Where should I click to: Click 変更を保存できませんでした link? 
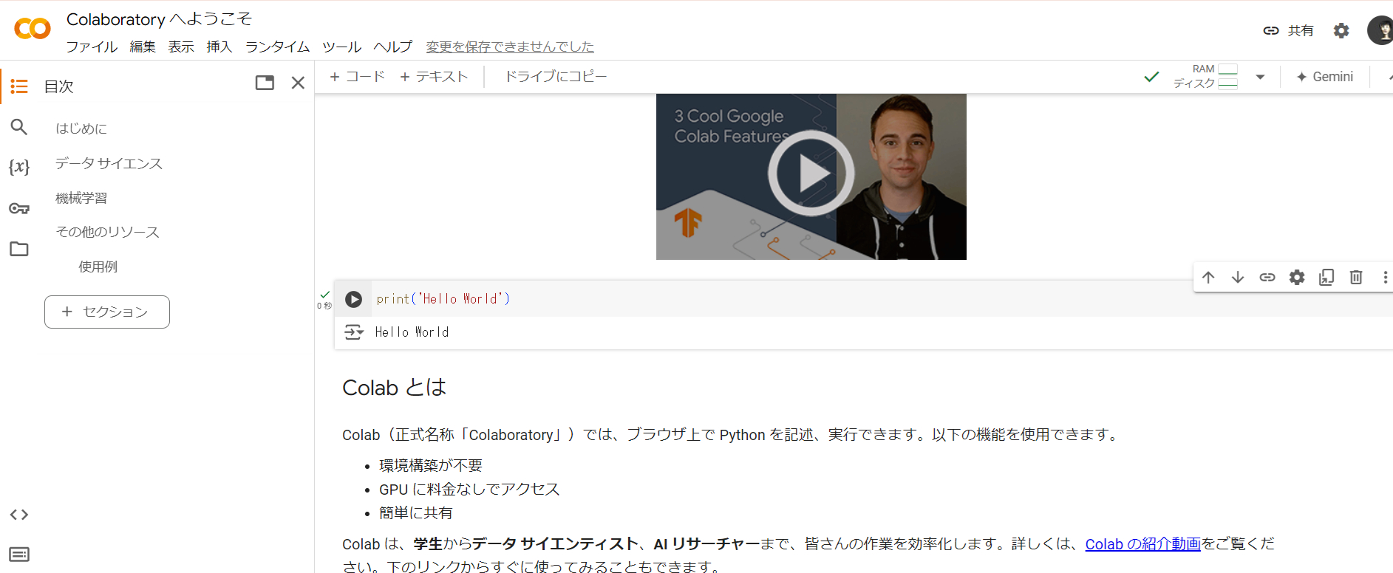pyautogui.click(x=510, y=47)
